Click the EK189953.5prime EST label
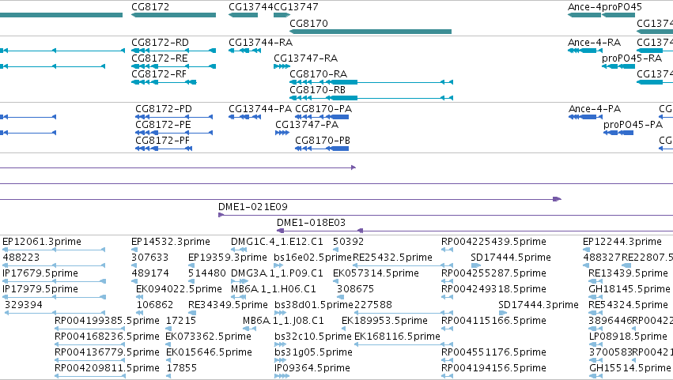Image resolution: width=673 pixels, height=380 pixels. coord(384,321)
